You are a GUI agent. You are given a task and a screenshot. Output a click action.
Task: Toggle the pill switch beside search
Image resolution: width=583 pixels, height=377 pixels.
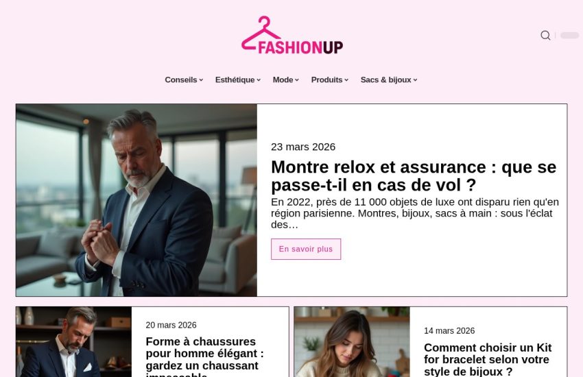[569, 35]
